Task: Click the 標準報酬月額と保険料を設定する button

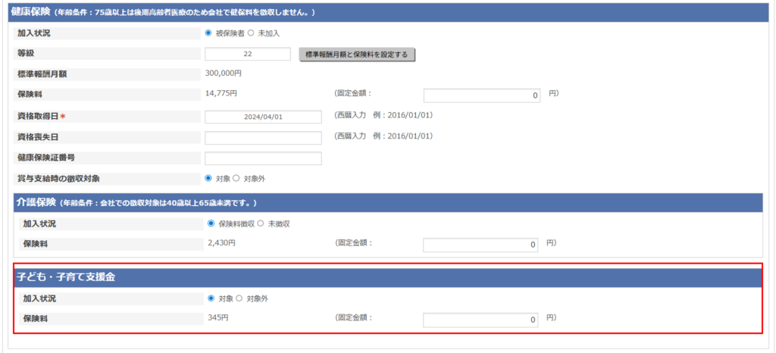Action: tap(357, 55)
